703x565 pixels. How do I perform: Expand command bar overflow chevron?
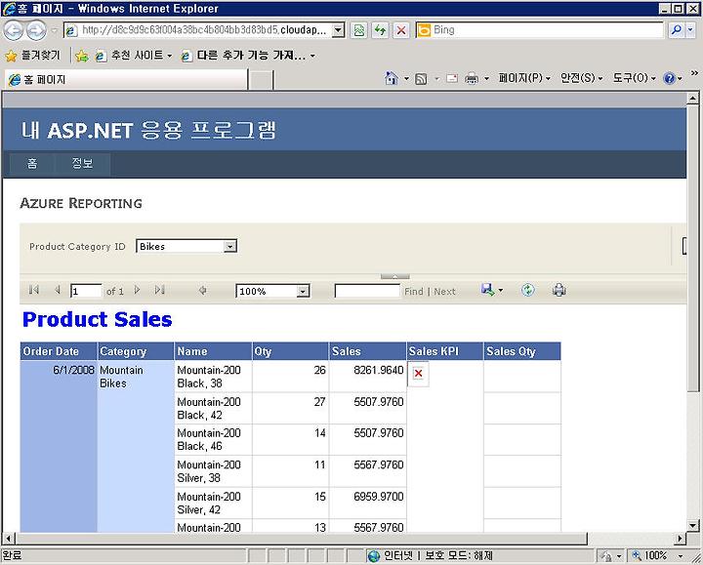(x=694, y=73)
